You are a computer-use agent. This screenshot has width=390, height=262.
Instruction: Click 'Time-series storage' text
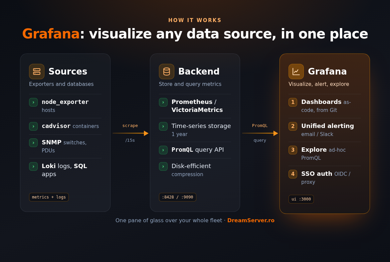[201, 126]
